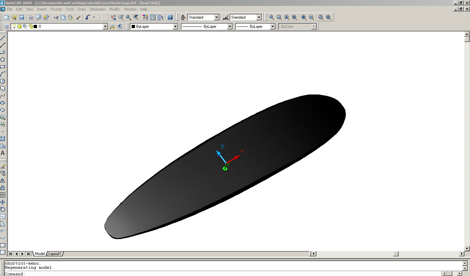Switch to the Layout1 tab
The width and height of the screenshot is (470, 276).
(55, 254)
